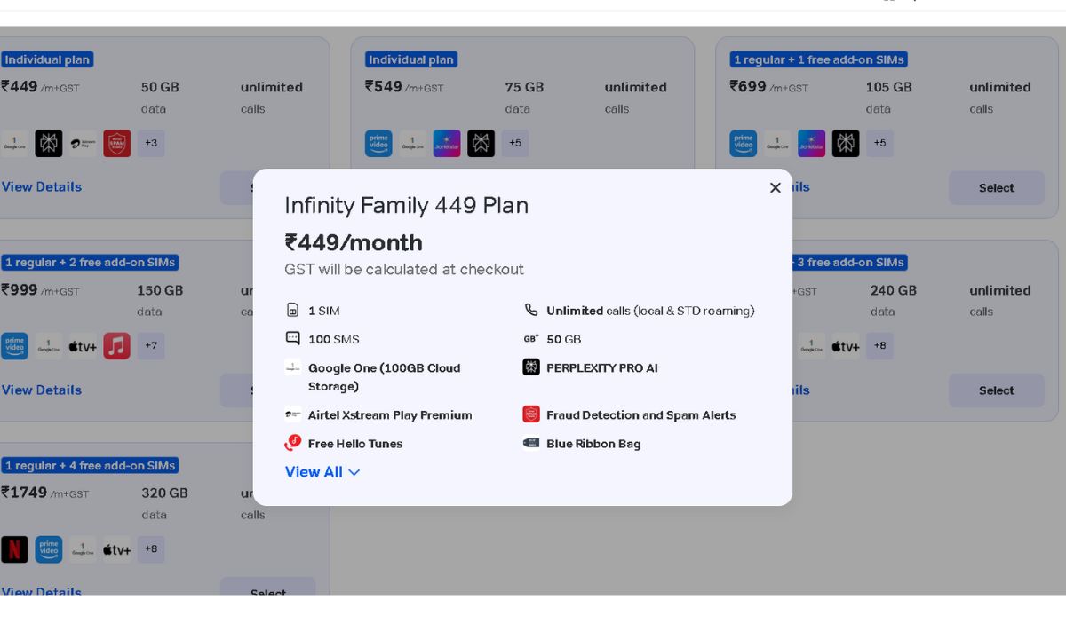Open View Details for the ₹999 plan

42,390
